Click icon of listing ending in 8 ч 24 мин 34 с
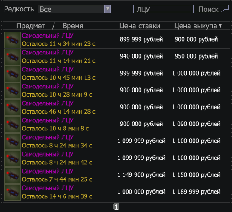 (x=12, y=141)
